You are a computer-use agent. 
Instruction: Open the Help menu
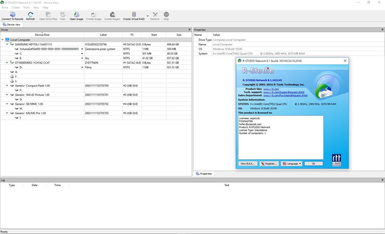(45, 8)
